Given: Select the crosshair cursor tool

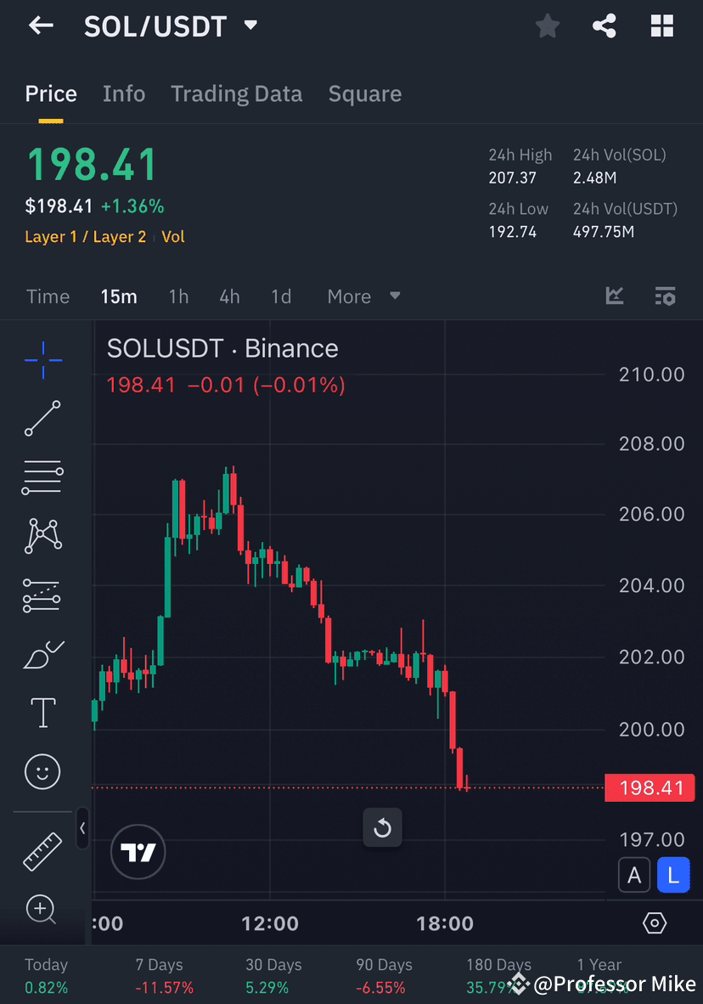Looking at the screenshot, I should [42, 360].
